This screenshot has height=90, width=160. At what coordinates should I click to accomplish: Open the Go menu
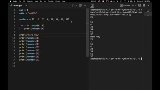pyautogui.click(x=41, y=1)
